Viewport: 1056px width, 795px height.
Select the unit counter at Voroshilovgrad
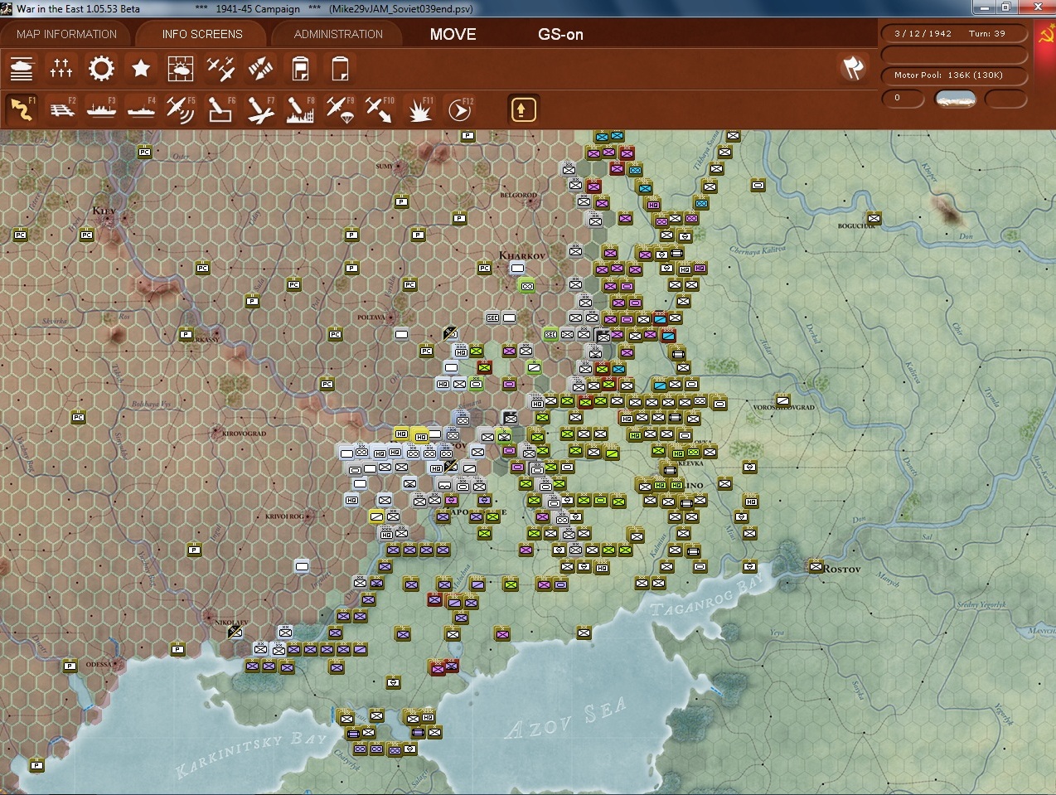pos(782,400)
